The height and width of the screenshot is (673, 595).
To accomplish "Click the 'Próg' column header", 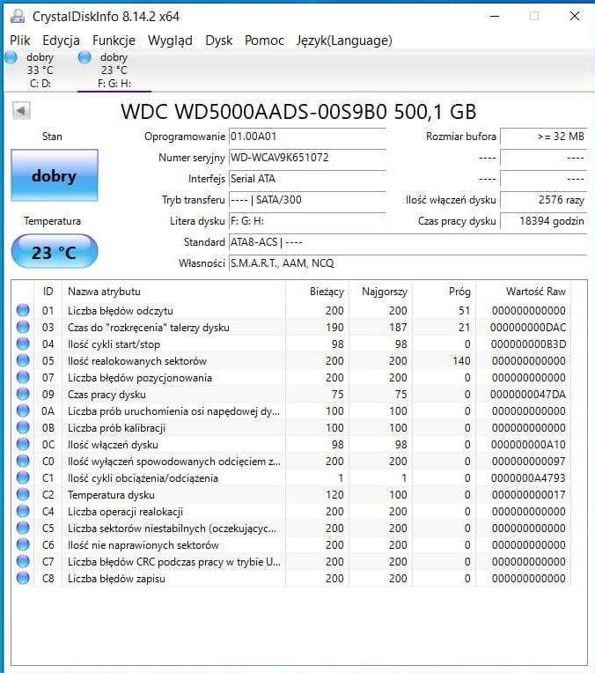I will (444, 292).
